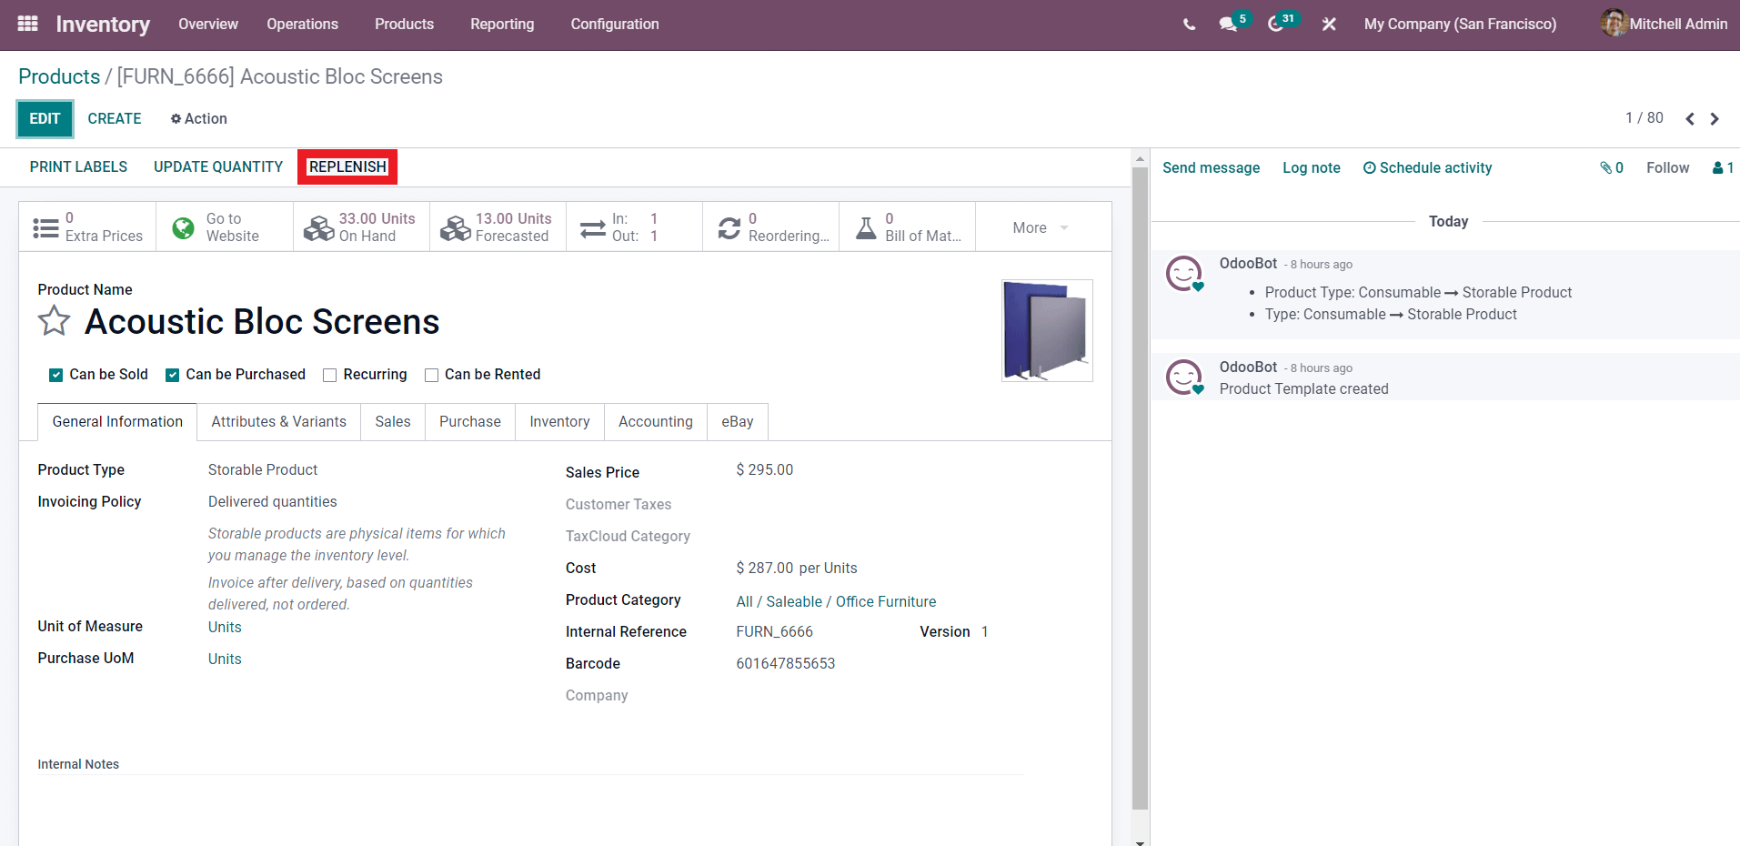Screen dimensions: 1740x846
Task: Toggle the favorite star beside product name
Action: coord(54,321)
